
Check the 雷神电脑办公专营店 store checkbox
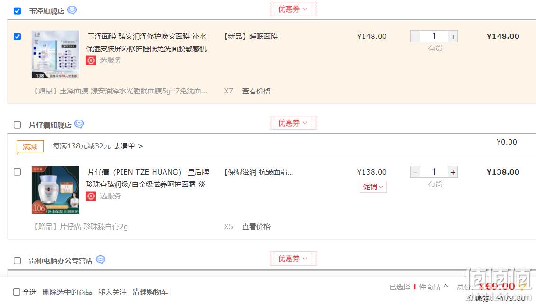point(18,260)
